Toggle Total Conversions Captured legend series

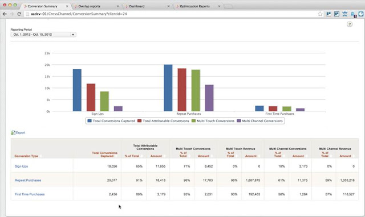(111, 121)
